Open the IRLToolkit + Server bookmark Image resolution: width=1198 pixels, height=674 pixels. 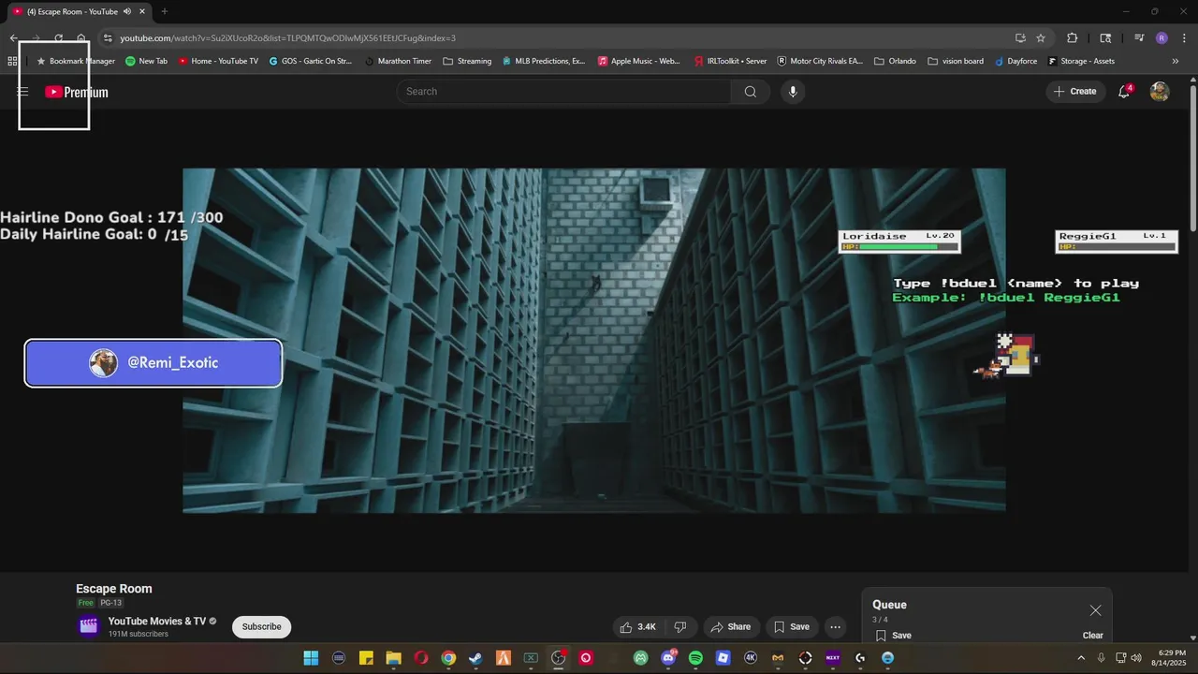(730, 61)
